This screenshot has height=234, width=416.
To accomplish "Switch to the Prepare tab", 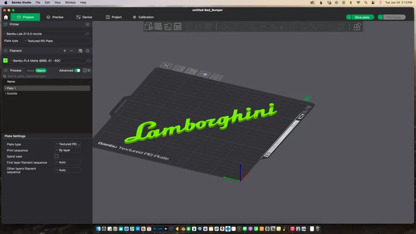I will point(25,17).
